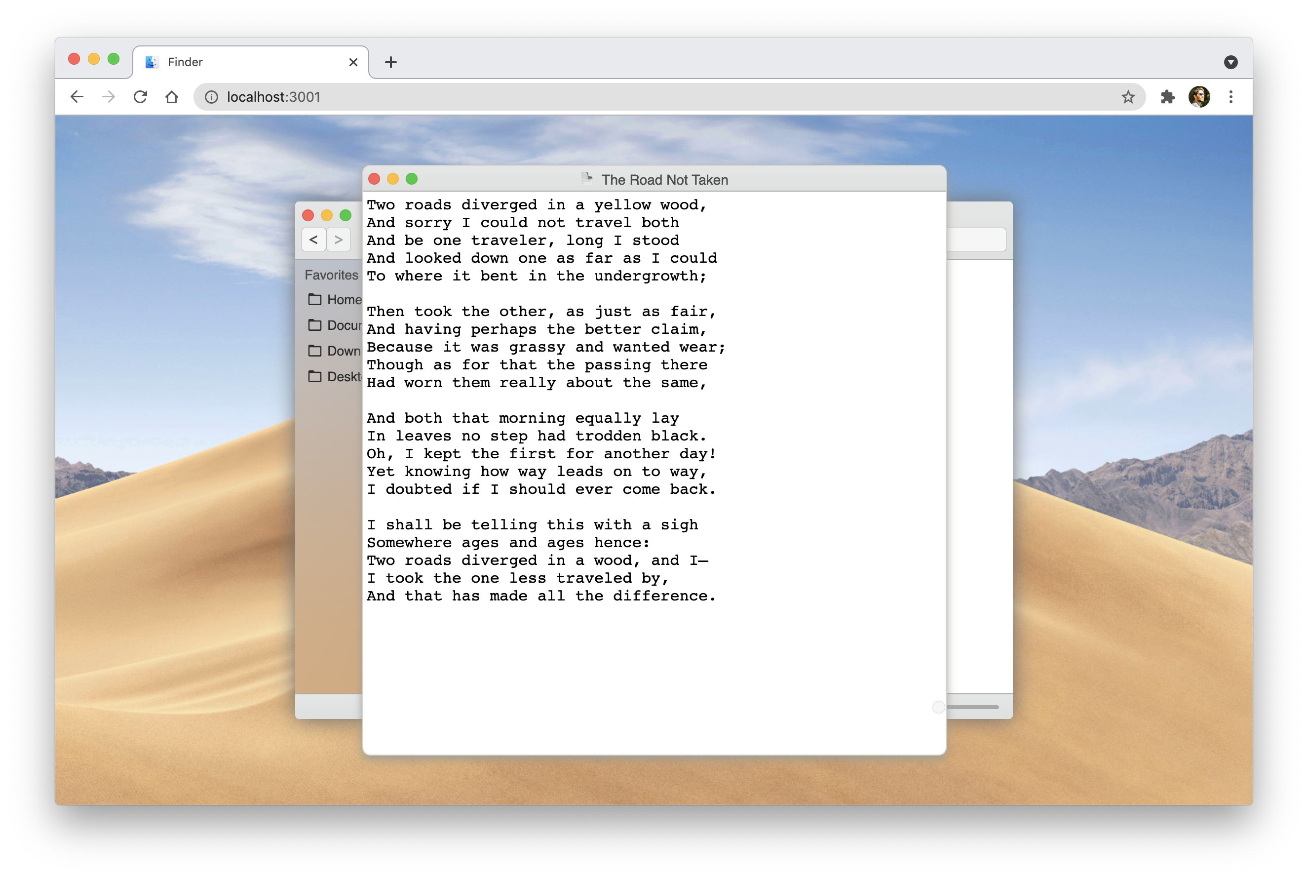Image resolution: width=1308 pixels, height=878 pixels.
Task: Click the Finder window search field
Action: tap(976, 239)
